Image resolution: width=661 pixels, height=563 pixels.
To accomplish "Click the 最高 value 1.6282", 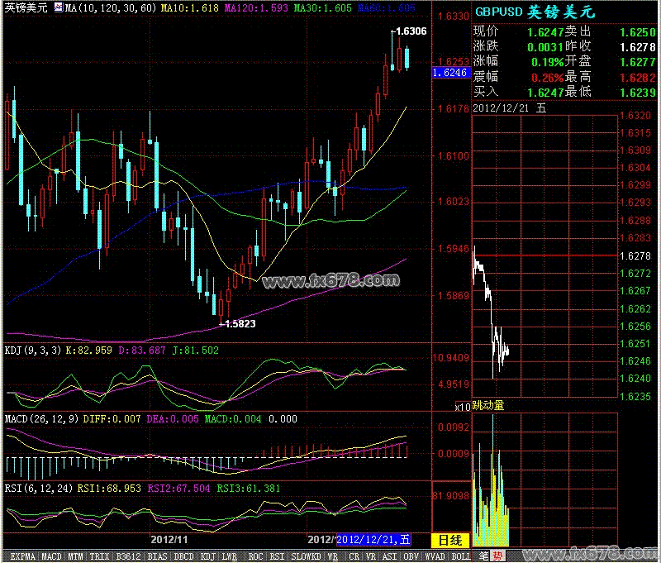I will (638, 78).
